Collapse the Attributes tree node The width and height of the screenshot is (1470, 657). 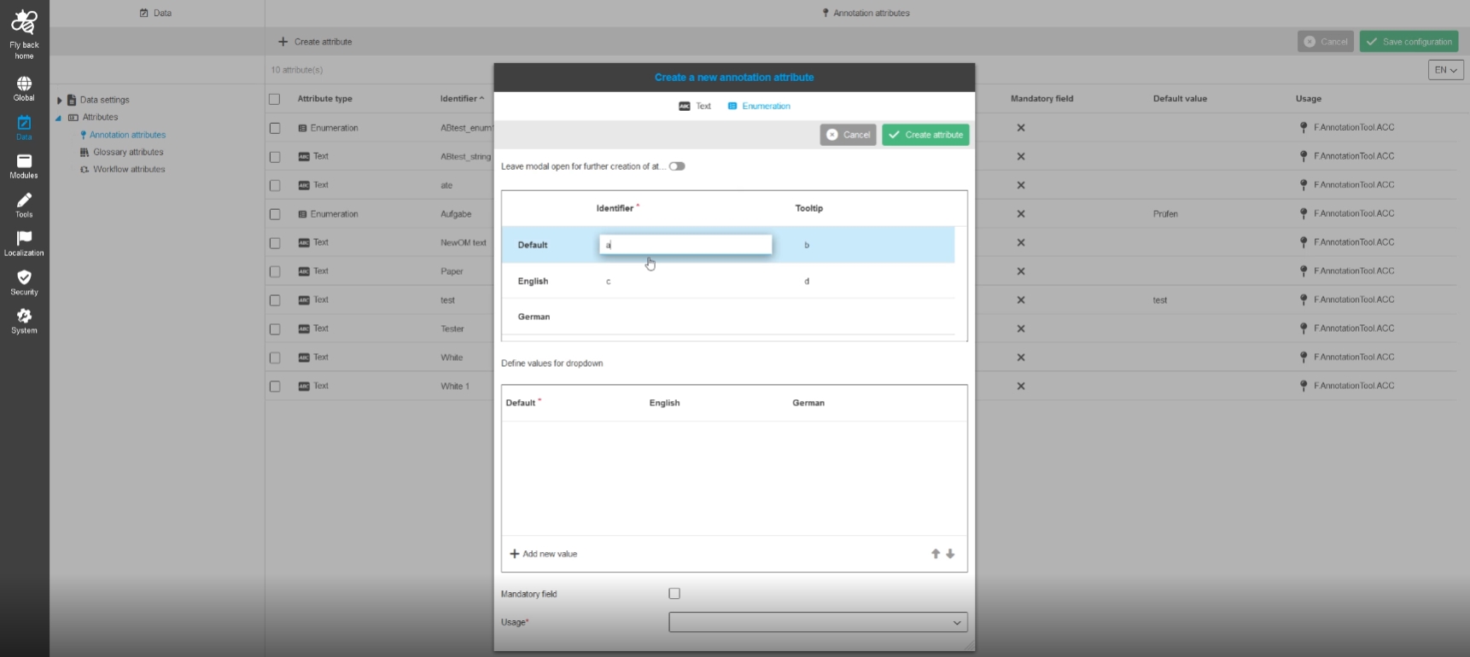pyautogui.click(x=59, y=118)
